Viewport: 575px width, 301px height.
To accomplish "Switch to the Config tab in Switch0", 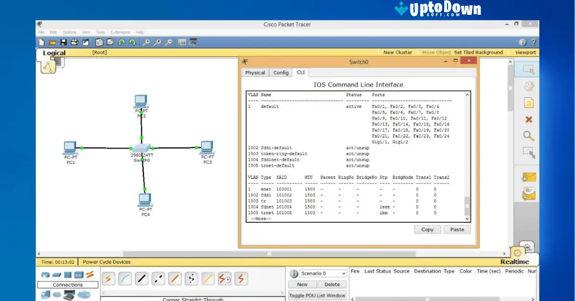I will tap(281, 72).
